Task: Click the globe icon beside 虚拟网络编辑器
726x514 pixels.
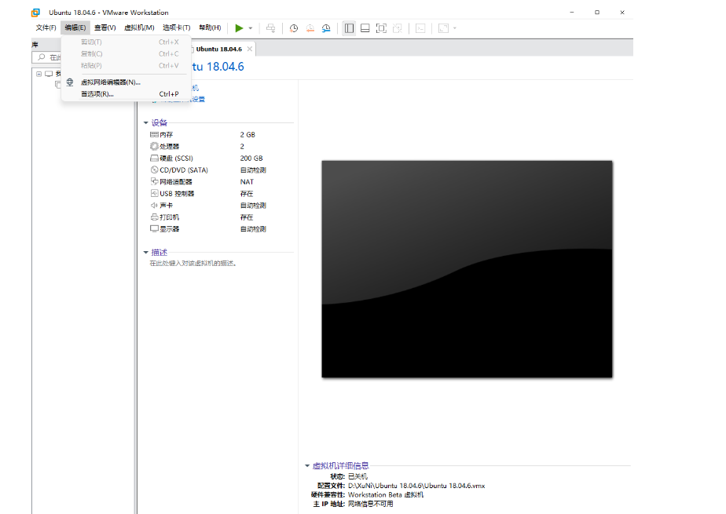Action: click(x=70, y=82)
